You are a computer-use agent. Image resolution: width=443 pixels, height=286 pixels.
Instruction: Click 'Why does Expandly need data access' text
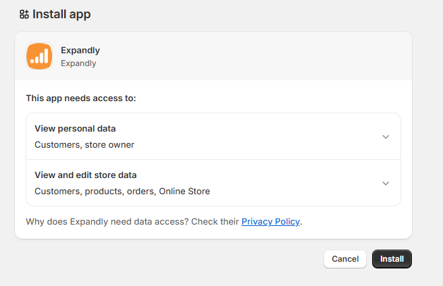[132, 221]
